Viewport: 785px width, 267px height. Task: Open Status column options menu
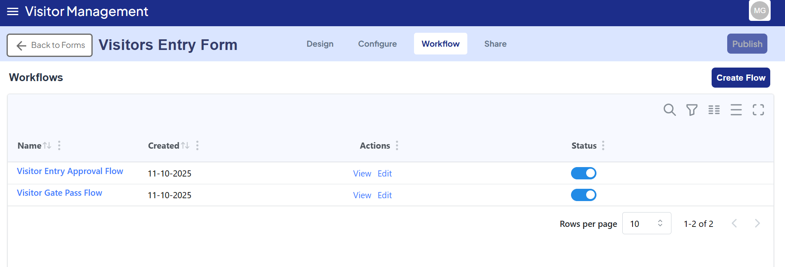603,145
